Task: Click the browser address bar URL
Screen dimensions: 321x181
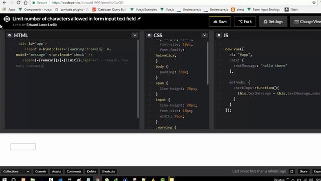Action: [87, 3]
